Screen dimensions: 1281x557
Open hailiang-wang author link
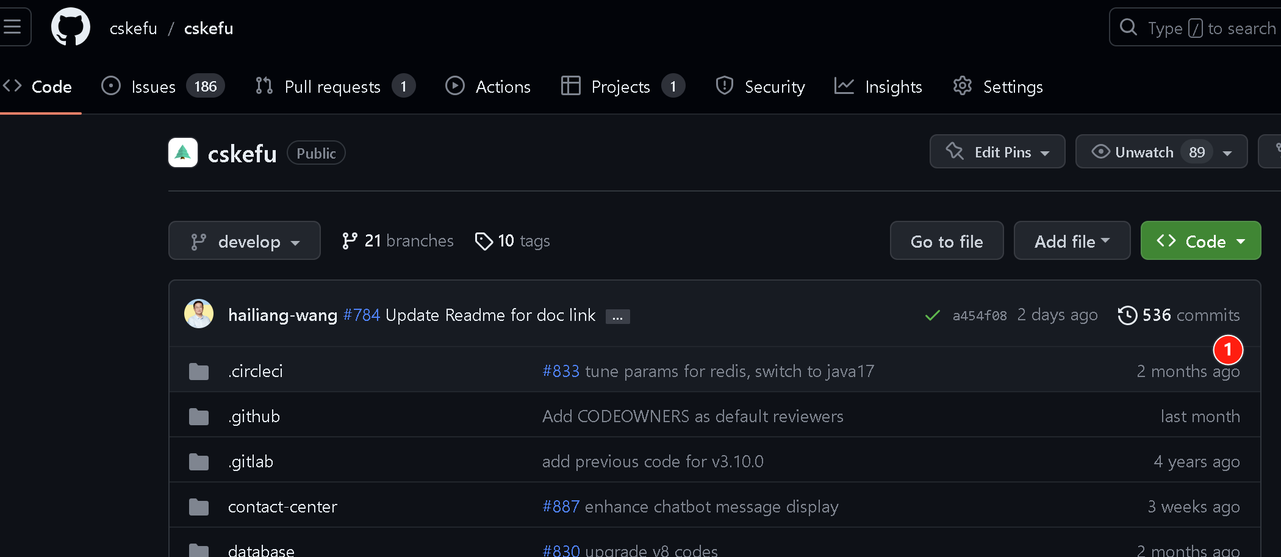pyautogui.click(x=282, y=315)
